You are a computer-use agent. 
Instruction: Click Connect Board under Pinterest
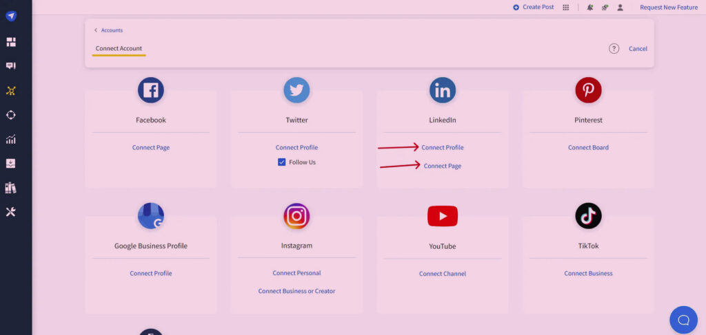(x=589, y=147)
